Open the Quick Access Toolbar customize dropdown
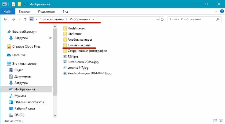Viewport: 225px width, 124px height. 24,4
